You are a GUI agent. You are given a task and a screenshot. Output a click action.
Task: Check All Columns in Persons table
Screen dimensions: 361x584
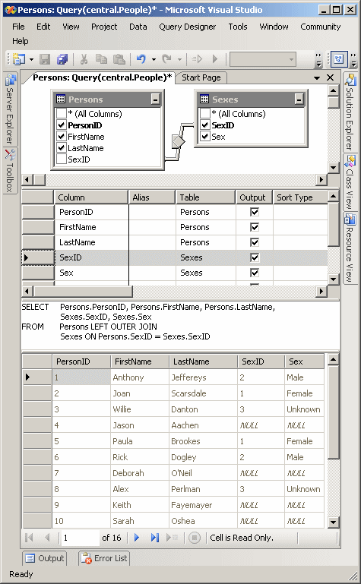[61, 114]
